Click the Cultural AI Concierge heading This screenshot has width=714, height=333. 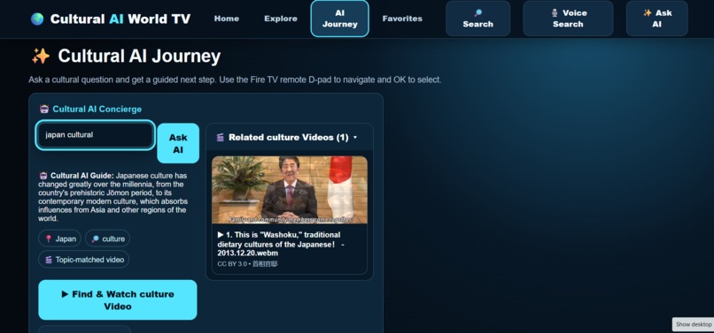click(x=97, y=109)
